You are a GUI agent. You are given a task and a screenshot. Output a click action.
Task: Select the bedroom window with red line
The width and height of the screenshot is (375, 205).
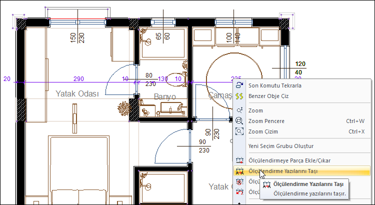tap(77, 22)
